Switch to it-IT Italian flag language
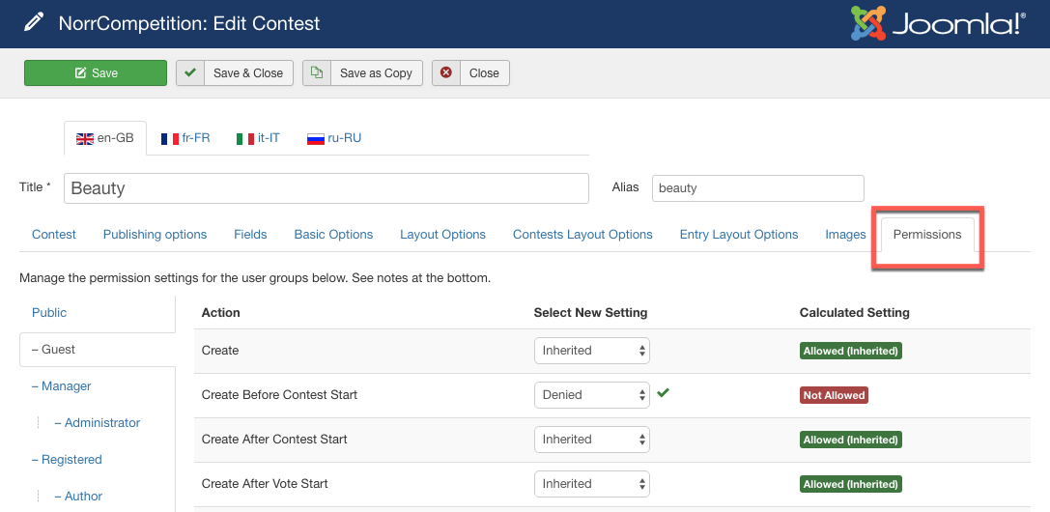 [x=258, y=138]
